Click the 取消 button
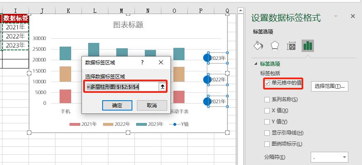The width and height of the screenshot is (362, 165). pyautogui.click(x=152, y=106)
